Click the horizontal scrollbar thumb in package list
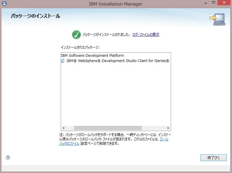 [108, 128]
